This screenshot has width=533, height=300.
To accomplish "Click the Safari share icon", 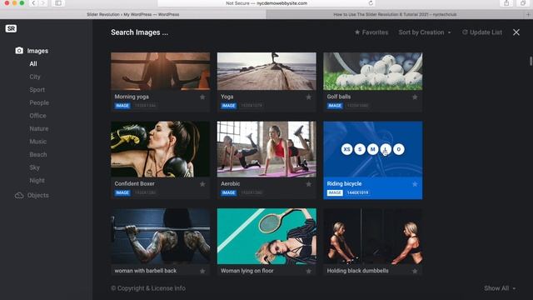I will (x=506, y=3).
